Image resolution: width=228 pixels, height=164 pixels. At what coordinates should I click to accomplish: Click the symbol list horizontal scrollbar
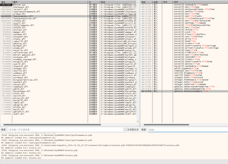pos(166,125)
